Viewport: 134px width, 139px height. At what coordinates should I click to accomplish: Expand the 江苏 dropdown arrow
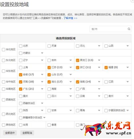click(x=71, y=68)
